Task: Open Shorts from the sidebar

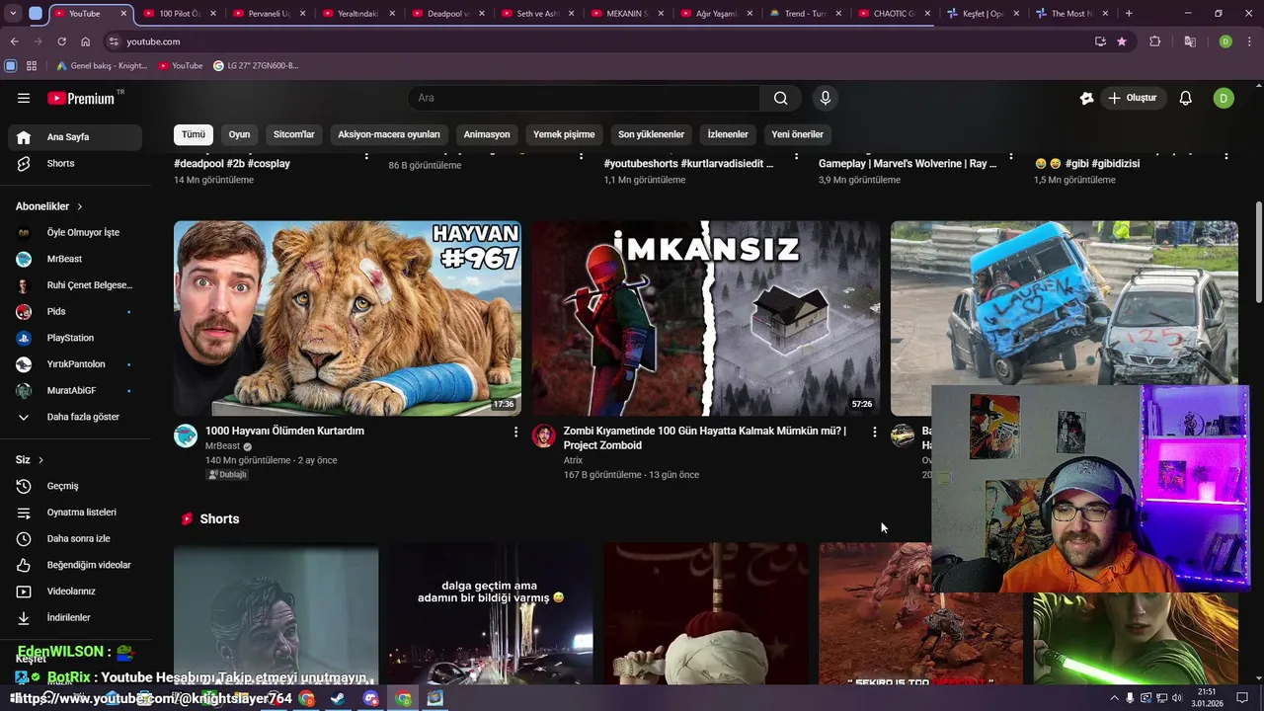Action: pos(75,163)
